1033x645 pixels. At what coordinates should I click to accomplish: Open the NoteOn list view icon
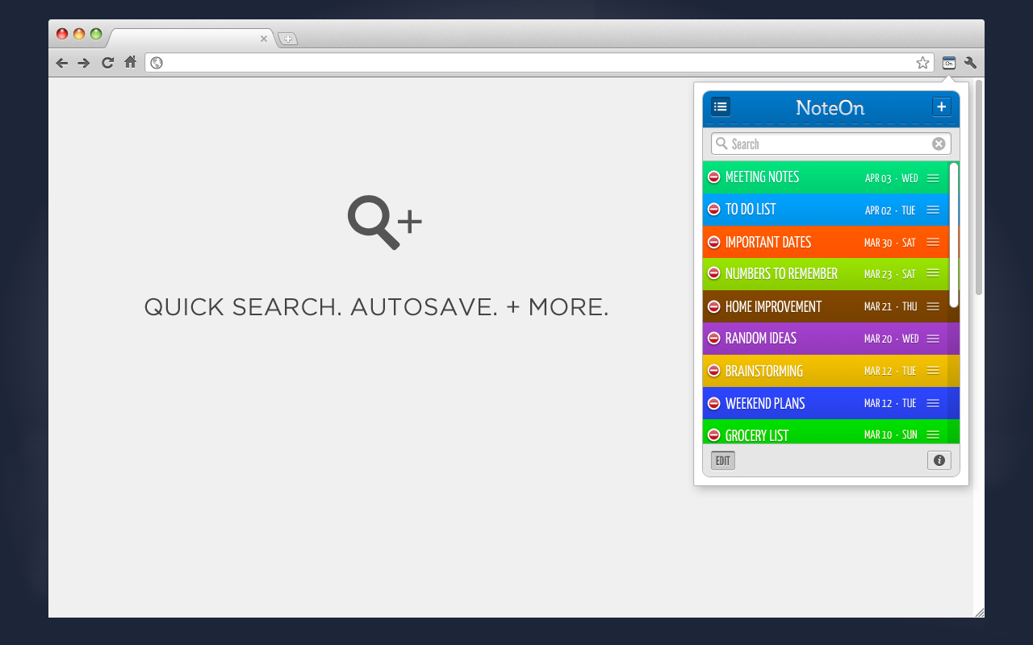coord(721,106)
